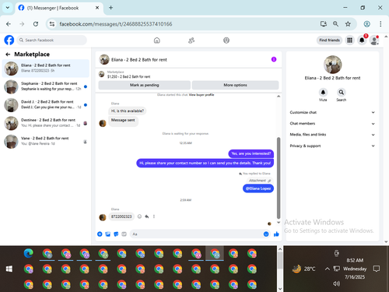This screenshot has height=292, width=389.
Task: Open more actions plus icon in composer
Action: [100, 234]
